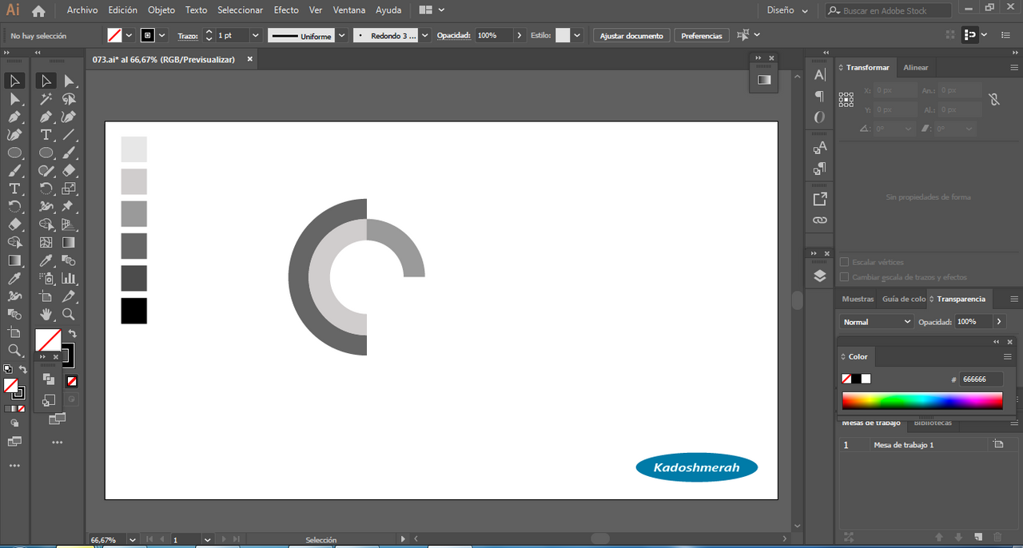Select the Line Segment tool
The width and height of the screenshot is (1023, 548).
point(70,135)
